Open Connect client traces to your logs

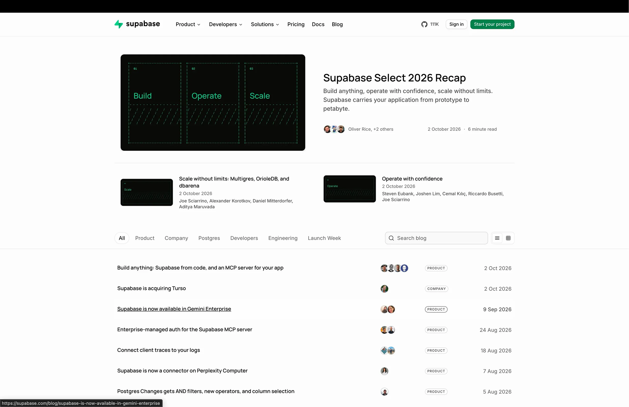click(x=159, y=350)
